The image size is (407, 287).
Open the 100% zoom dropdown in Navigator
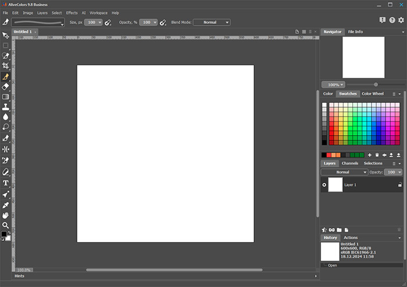[x=333, y=85]
